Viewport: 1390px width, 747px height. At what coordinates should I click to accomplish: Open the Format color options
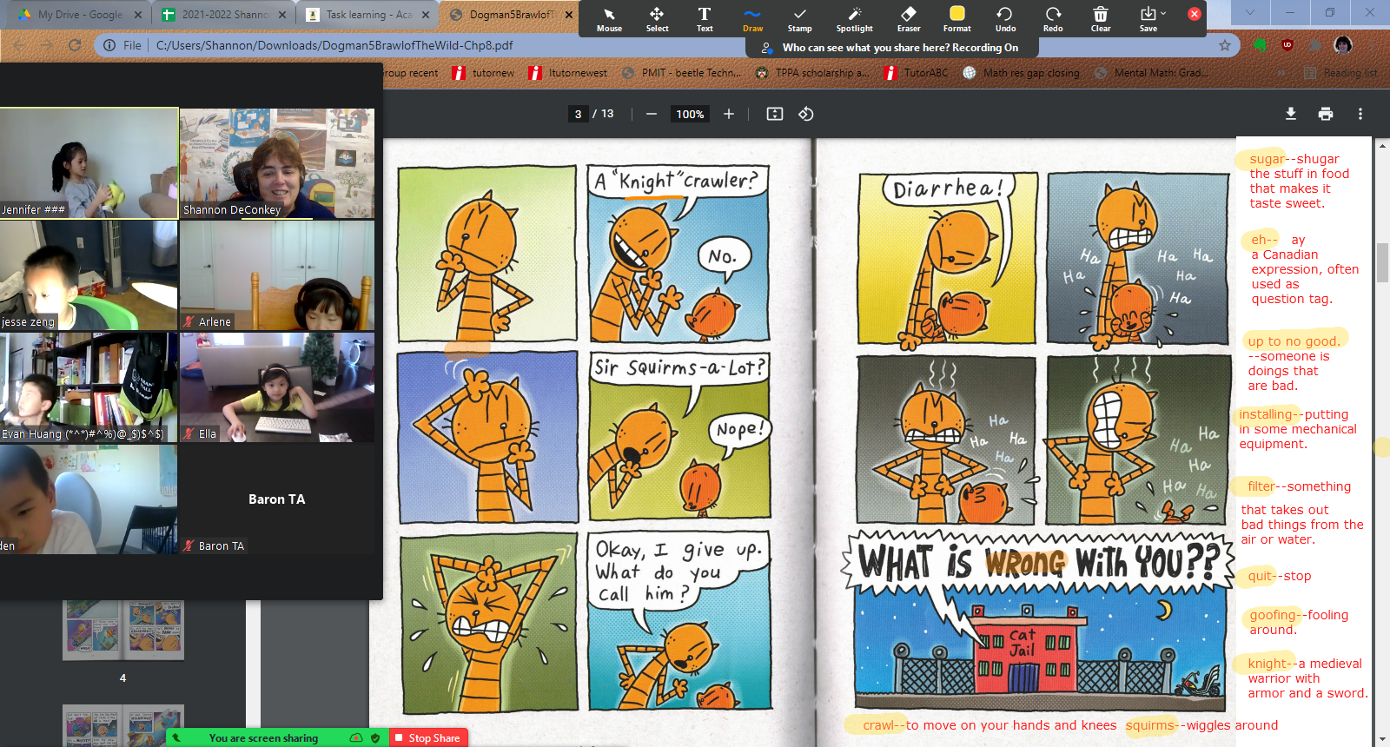point(956,19)
